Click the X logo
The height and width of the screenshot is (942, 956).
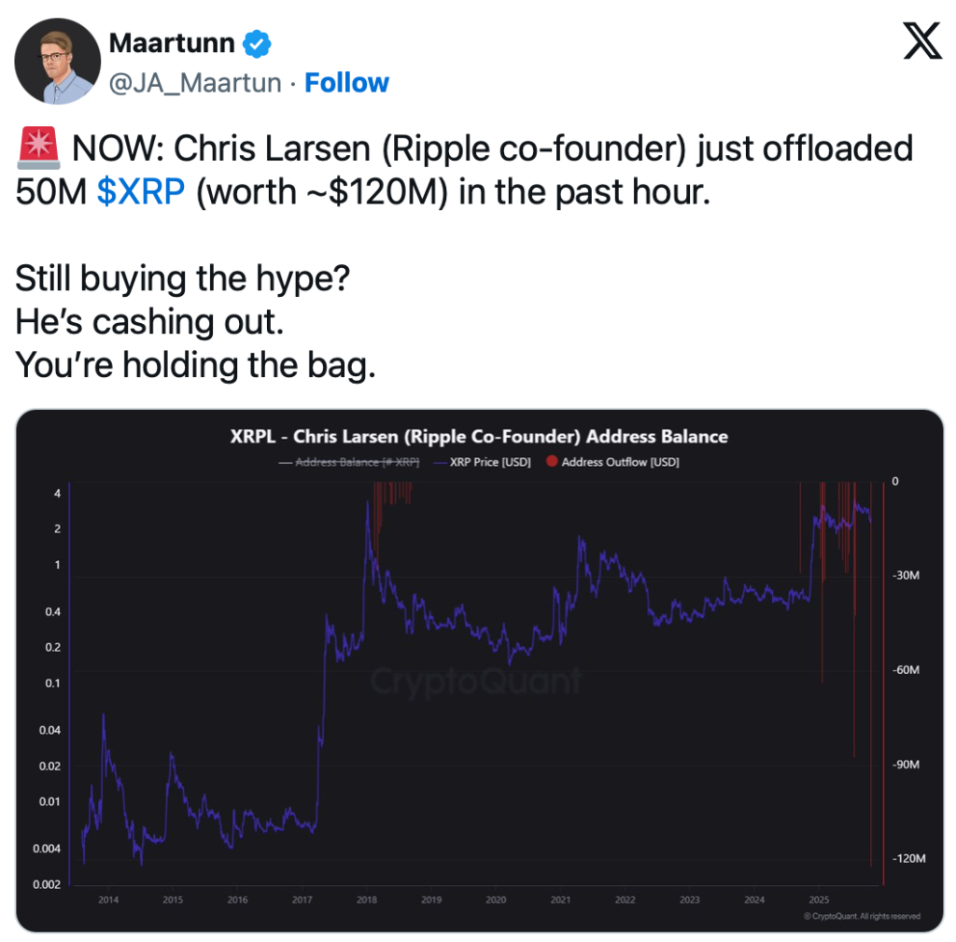(921, 42)
